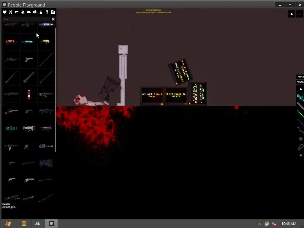
Task: Select the cyan electric cable tool
Action: tap(300, 97)
